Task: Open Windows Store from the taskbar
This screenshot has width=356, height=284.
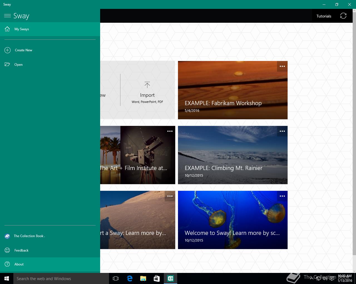Action: click(157, 278)
